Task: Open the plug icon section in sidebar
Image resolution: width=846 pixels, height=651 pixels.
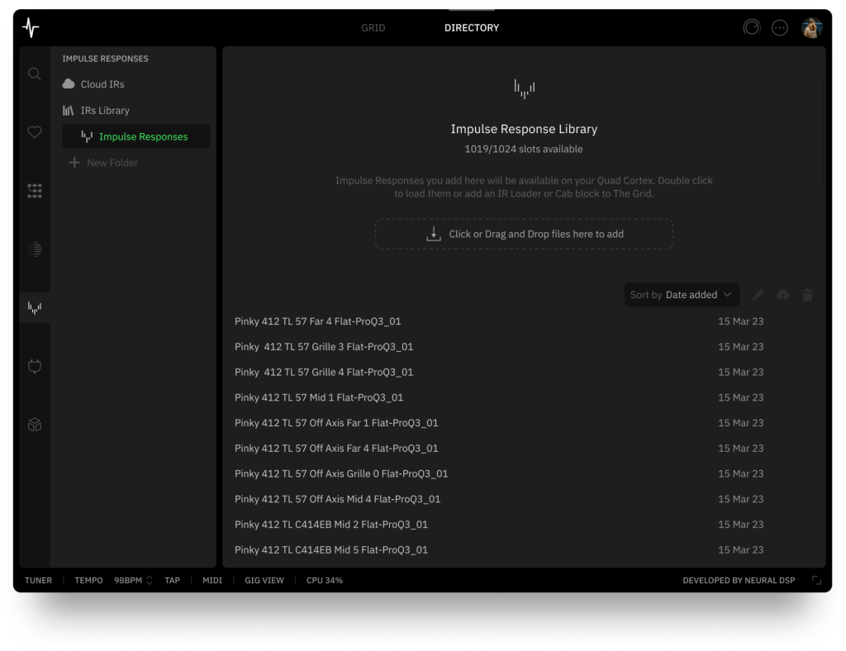Action: click(35, 366)
